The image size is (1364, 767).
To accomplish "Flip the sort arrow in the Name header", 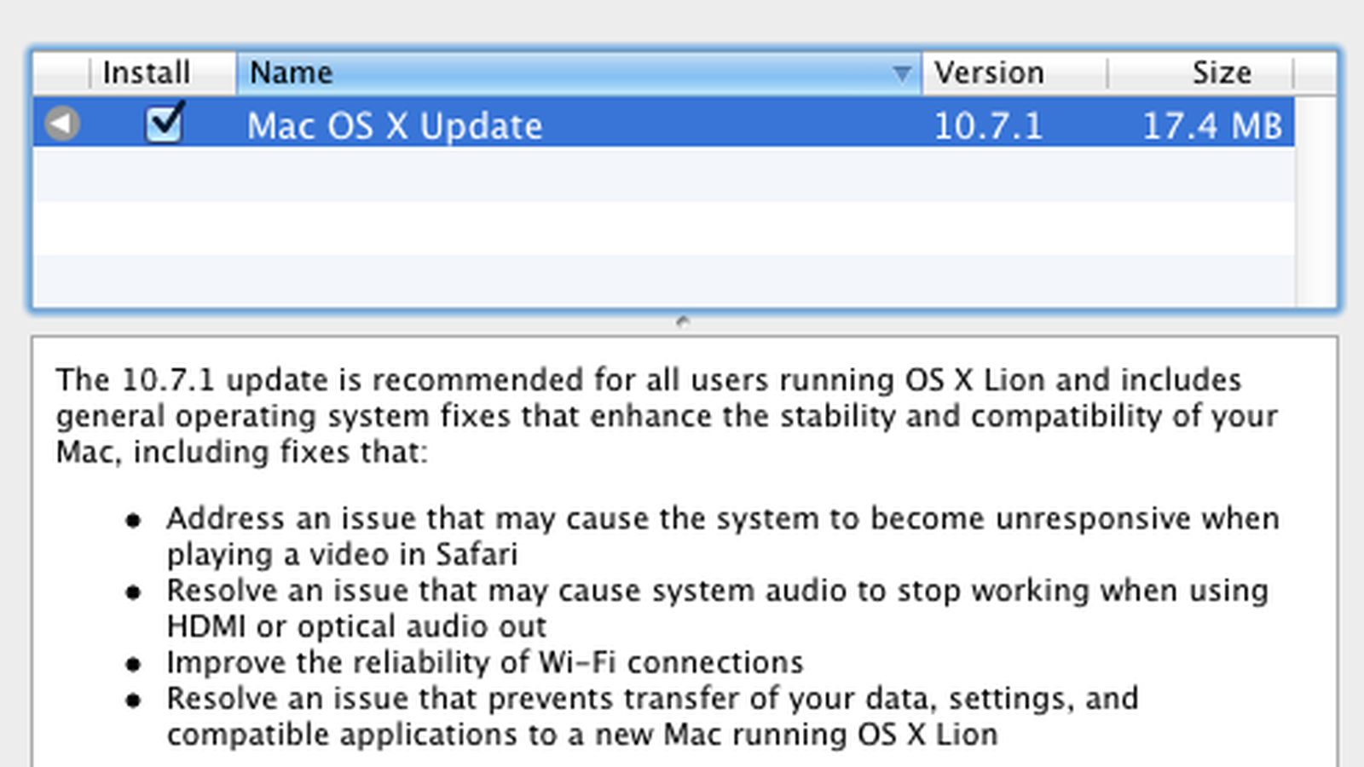I will coord(901,74).
